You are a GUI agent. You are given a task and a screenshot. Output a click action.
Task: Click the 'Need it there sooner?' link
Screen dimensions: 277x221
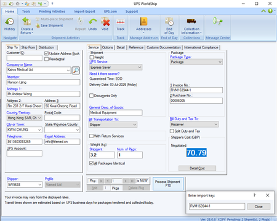(104, 74)
